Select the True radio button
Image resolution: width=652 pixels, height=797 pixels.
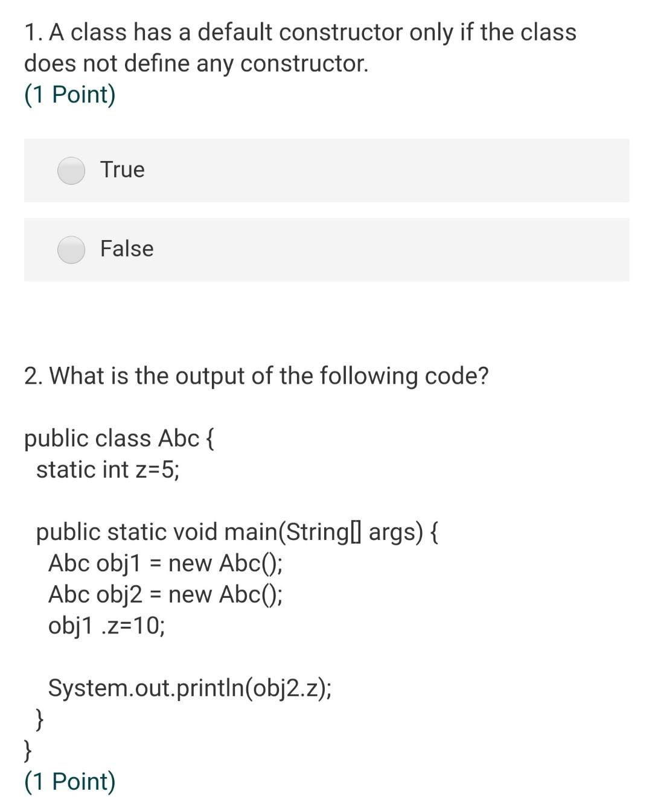pyautogui.click(x=71, y=170)
